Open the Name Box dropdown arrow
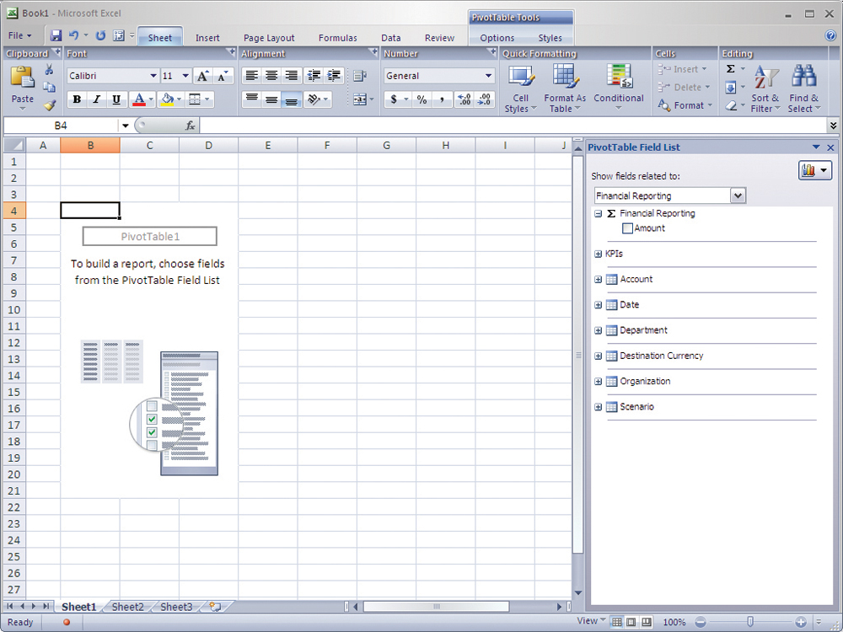 pos(125,126)
